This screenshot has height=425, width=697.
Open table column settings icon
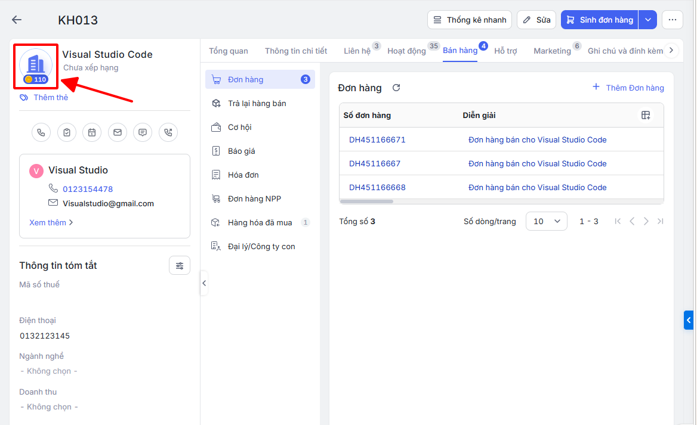pos(646,116)
